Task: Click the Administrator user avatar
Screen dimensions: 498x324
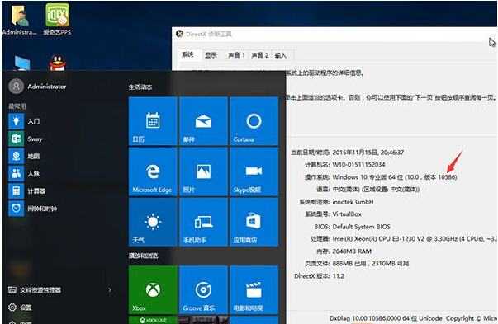Action: click(16, 87)
